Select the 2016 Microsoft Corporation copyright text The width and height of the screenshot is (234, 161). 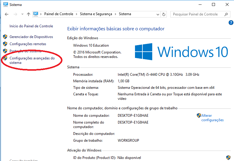point(97,55)
